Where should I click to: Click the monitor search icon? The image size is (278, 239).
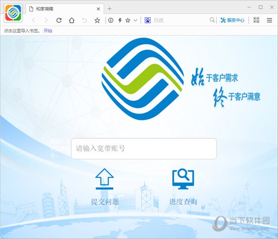pos(183,179)
